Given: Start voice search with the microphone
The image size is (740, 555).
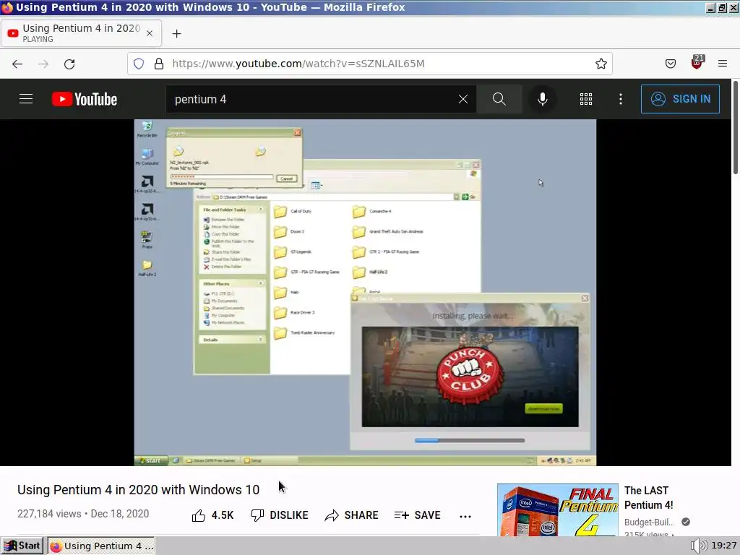Looking at the screenshot, I should [542, 99].
